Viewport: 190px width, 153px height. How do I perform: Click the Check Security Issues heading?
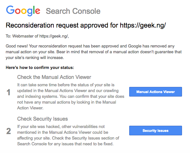click(x=43, y=119)
